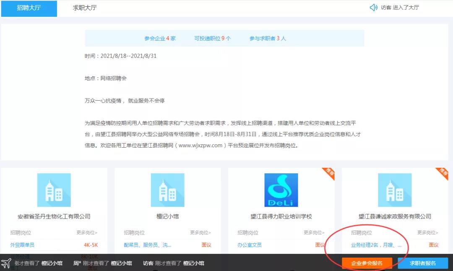Click the 求职者报名 blue button

423,263
